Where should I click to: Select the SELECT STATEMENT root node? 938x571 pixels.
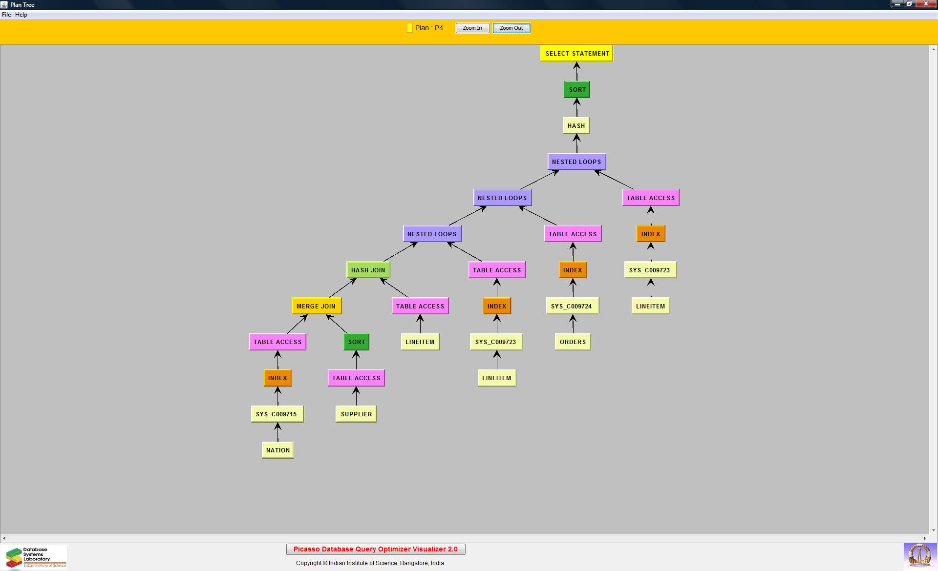coord(576,54)
